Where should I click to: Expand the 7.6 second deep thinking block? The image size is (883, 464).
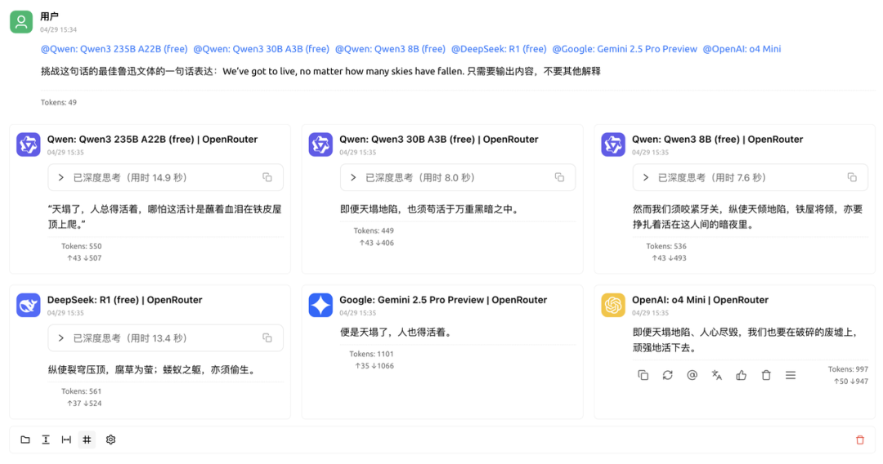tap(750, 178)
